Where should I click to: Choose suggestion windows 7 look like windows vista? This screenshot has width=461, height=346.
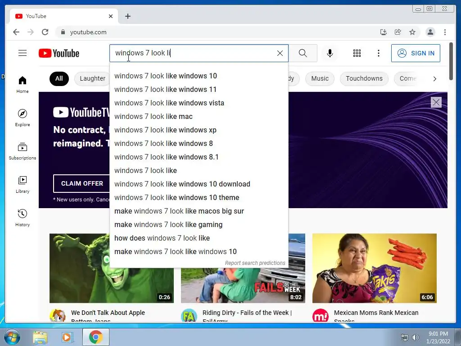click(x=199, y=103)
